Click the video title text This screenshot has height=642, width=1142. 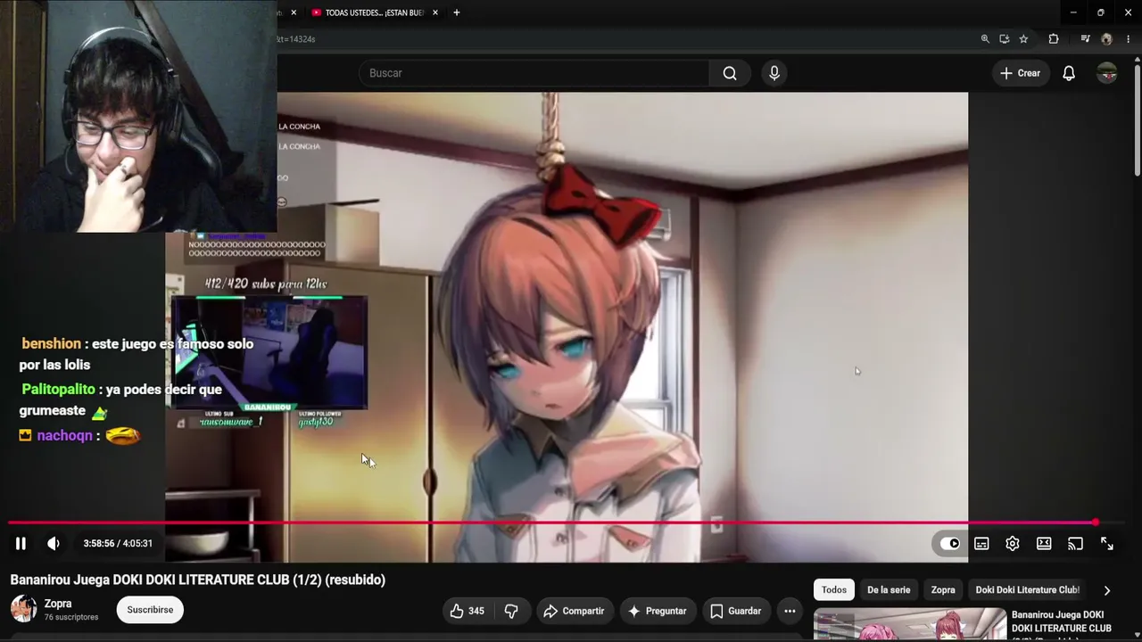coord(198,580)
